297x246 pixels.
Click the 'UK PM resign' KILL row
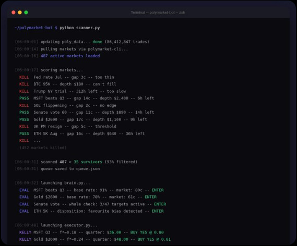coord(68,127)
